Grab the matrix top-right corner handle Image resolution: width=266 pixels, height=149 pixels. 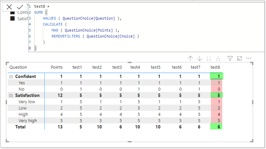pyautogui.click(x=252, y=63)
